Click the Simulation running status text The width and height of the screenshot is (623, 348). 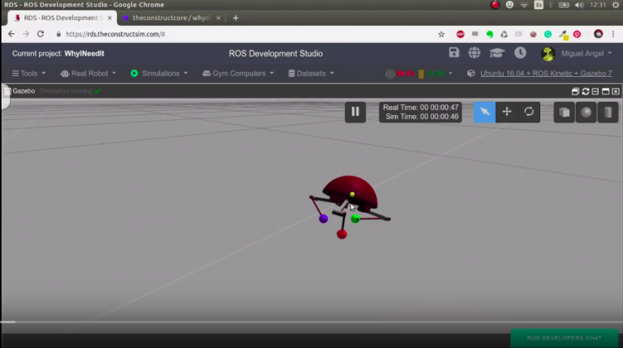tap(66, 91)
